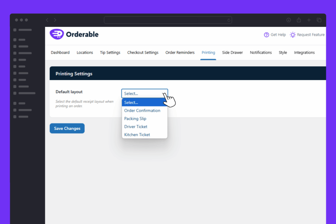This screenshot has height=224, width=336.
Task: Pick Driver Ticket from layout options
Action: tap(136, 127)
